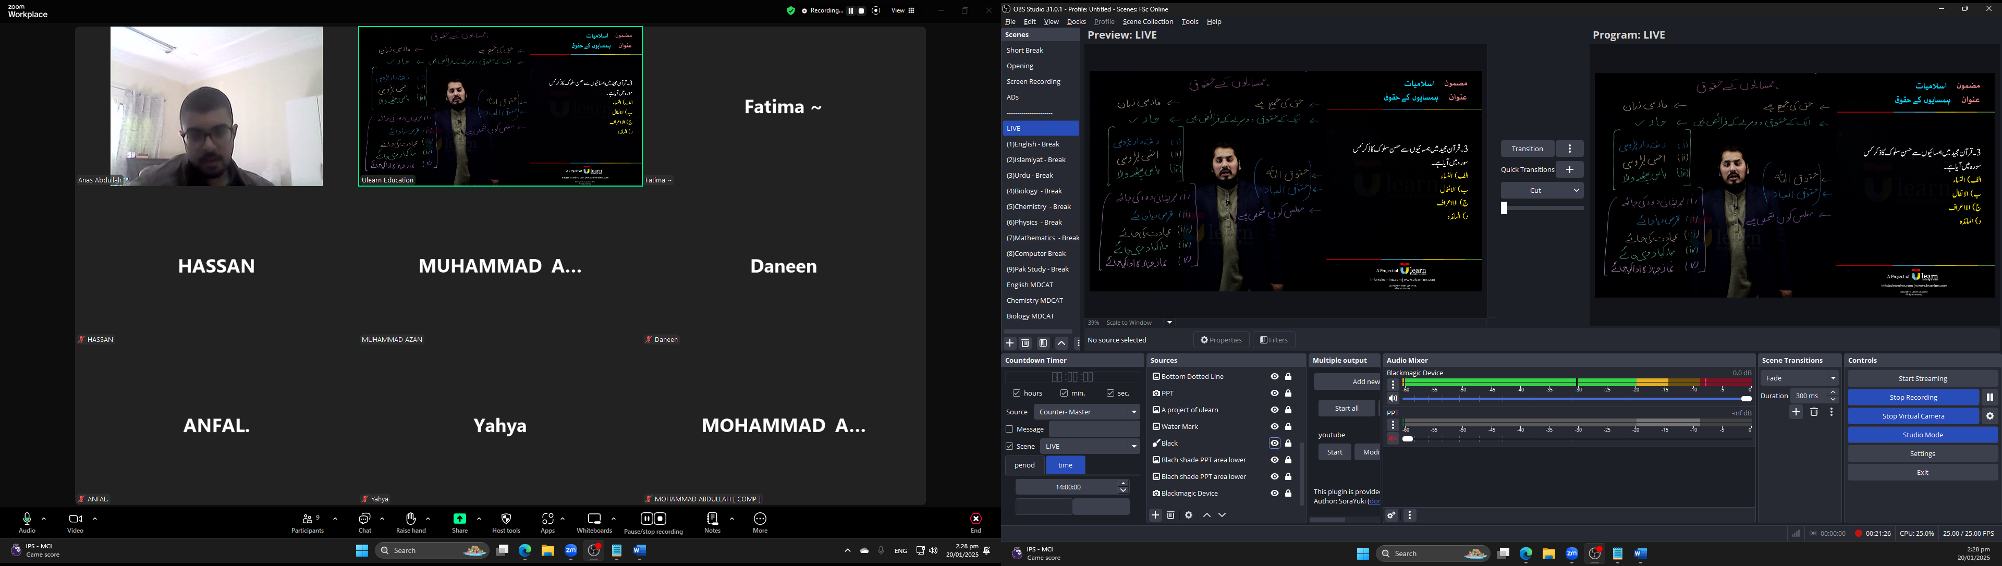Screen dimensions: 2002x566
Task: Open Blackmagic Device audio options menu
Action: (1394, 384)
